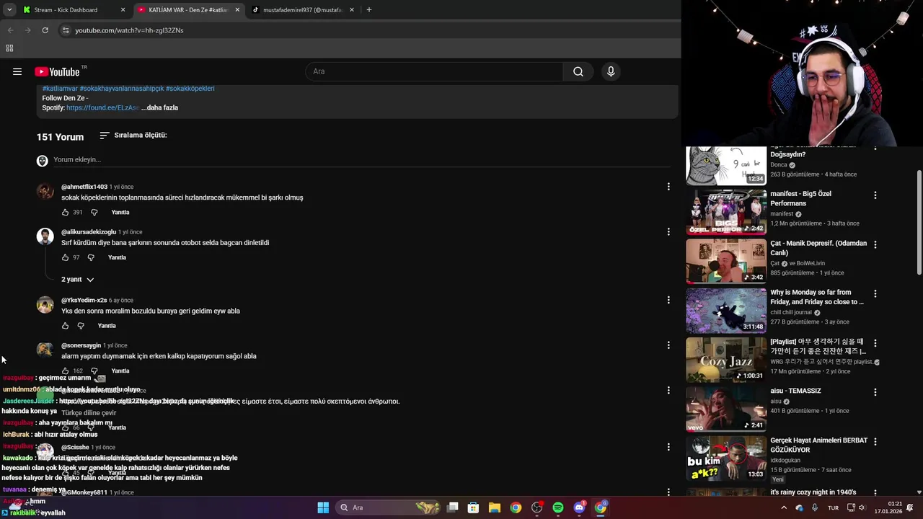
Task: Start voice search with microphone icon
Action: 611,71
